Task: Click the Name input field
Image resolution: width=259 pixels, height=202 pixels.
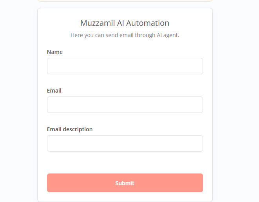Action: [125, 66]
